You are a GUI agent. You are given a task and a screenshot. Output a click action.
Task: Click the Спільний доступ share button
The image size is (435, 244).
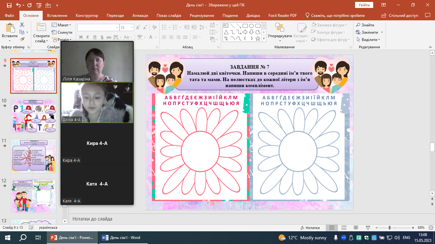tap(400, 16)
